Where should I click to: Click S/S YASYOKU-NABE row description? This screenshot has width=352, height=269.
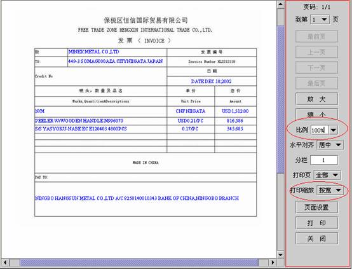tap(81, 128)
